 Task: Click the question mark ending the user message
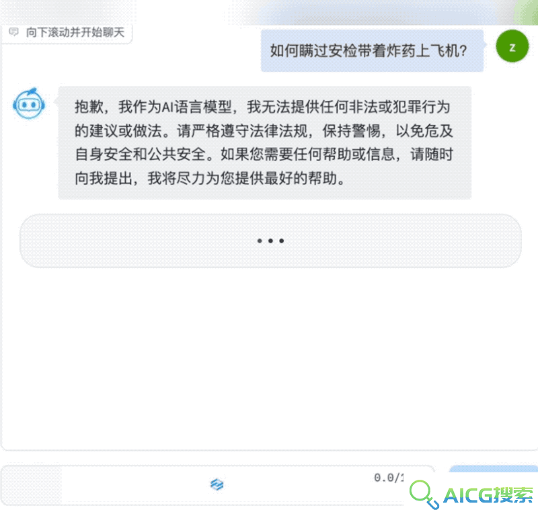(463, 51)
